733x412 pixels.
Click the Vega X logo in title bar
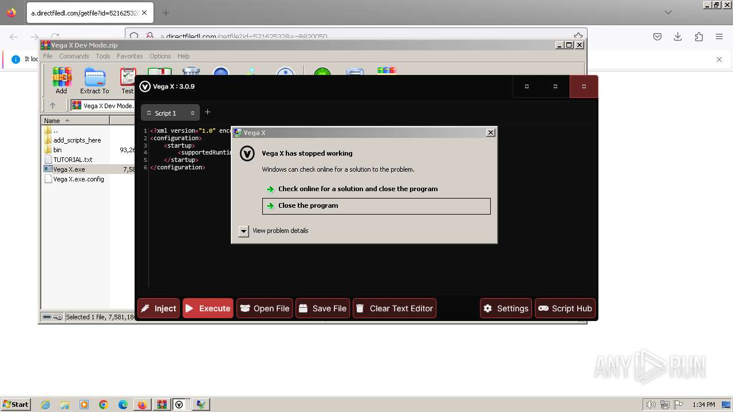coord(145,86)
